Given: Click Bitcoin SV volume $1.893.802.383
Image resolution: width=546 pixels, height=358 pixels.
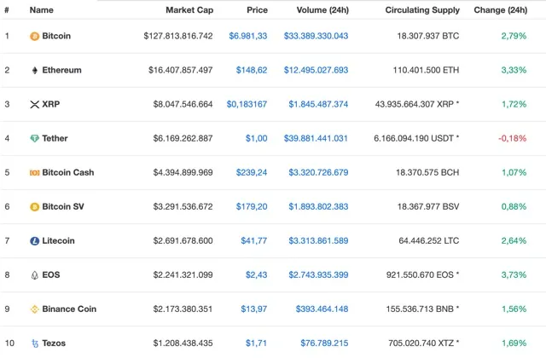Looking at the screenshot, I should coord(318,206).
